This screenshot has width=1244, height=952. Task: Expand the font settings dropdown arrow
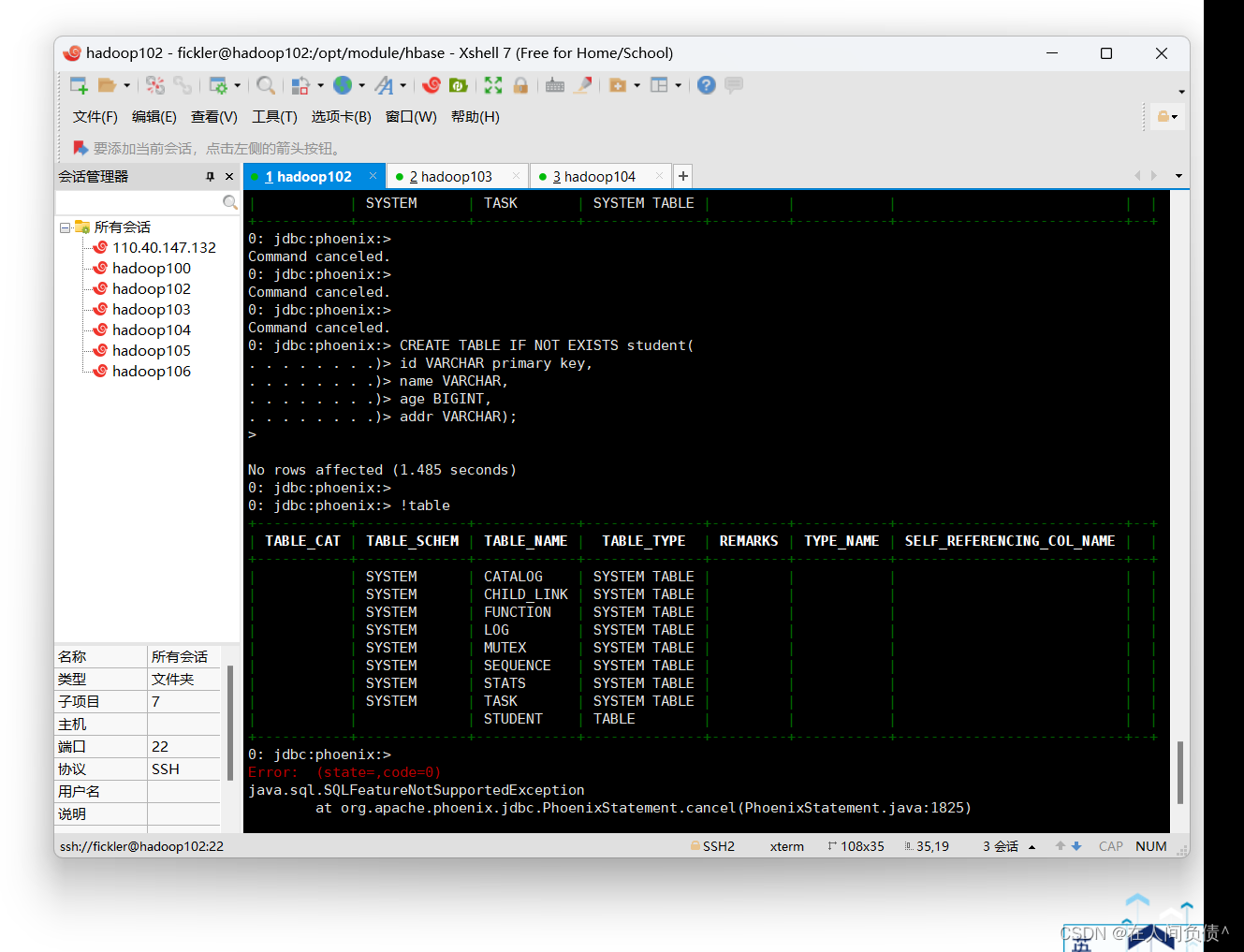point(402,85)
